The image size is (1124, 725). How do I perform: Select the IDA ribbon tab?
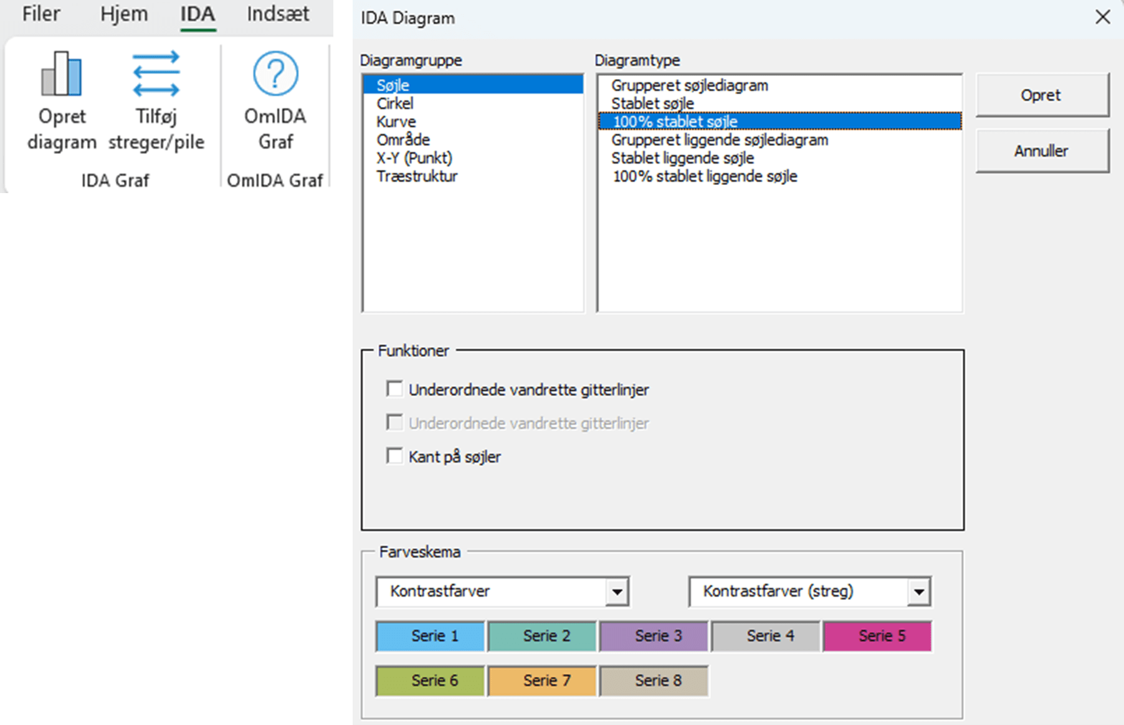click(x=197, y=14)
